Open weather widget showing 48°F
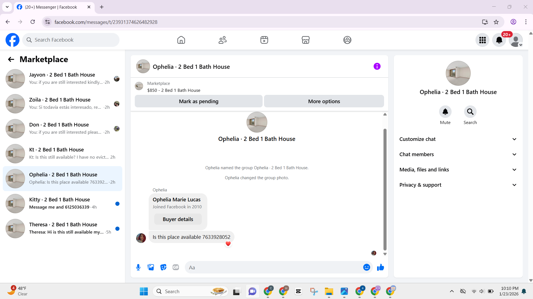 point(17,291)
